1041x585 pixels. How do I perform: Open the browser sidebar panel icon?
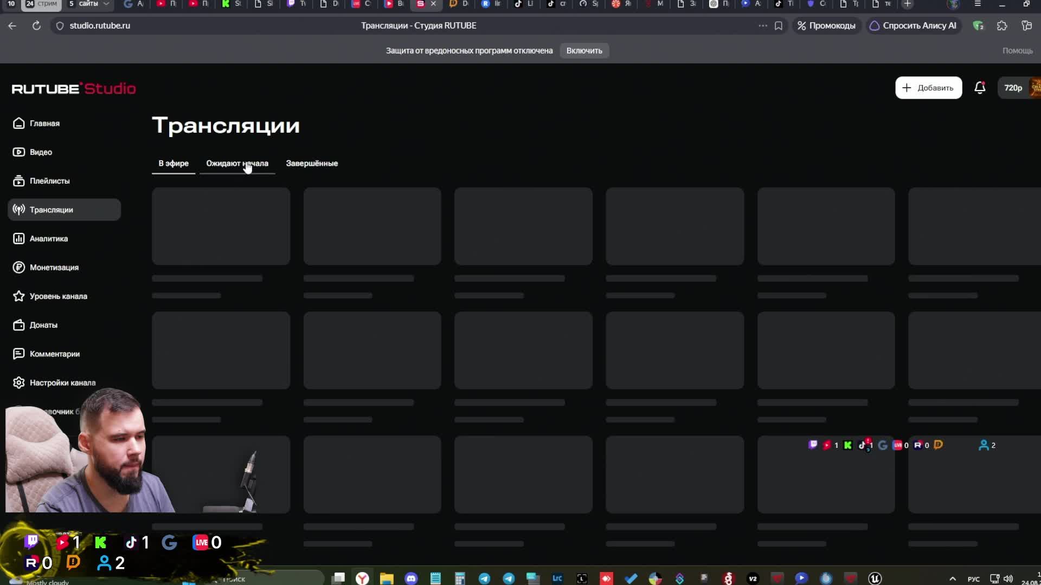(1026, 25)
